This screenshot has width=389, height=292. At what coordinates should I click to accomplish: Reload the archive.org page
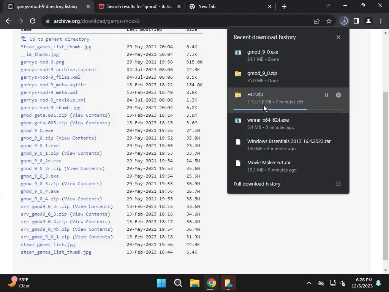click(x=33, y=21)
